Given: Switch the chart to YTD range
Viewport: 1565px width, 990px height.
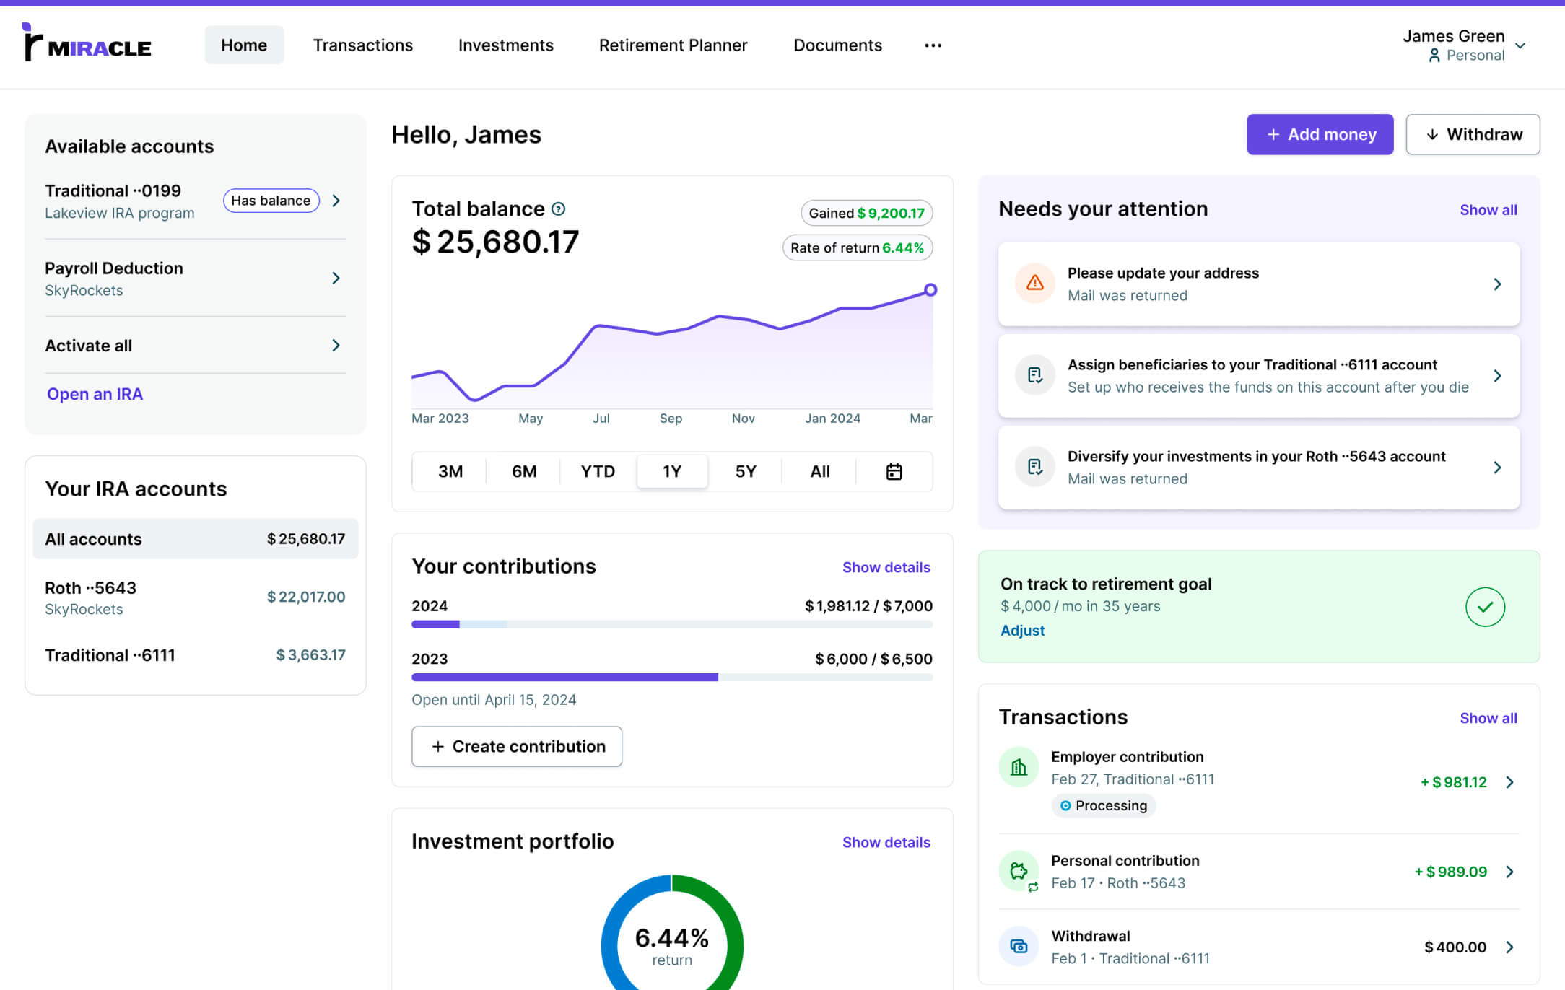Looking at the screenshot, I should coord(598,471).
